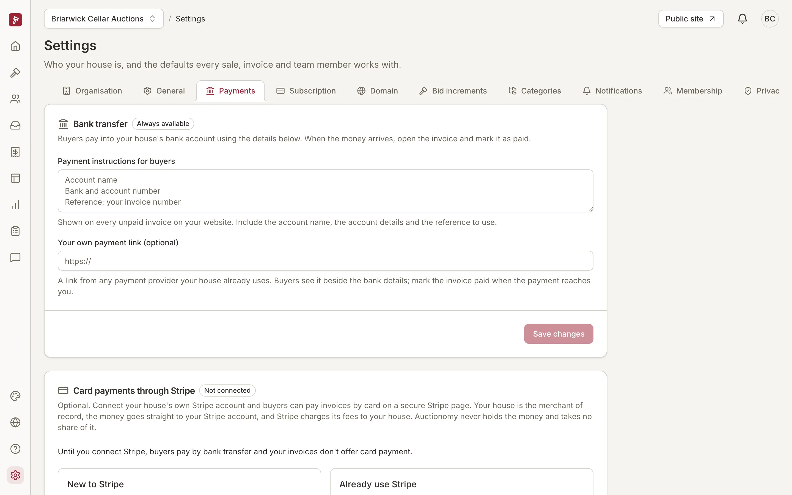Open the clipboard list icon in sidebar
Viewport: 792px width, 495px height.
pyautogui.click(x=15, y=231)
